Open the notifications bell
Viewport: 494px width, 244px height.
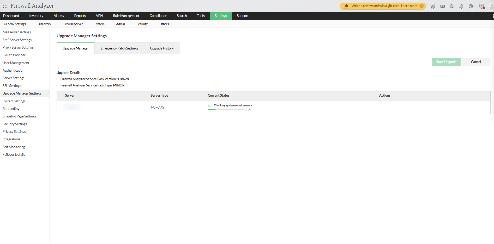coord(461,7)
